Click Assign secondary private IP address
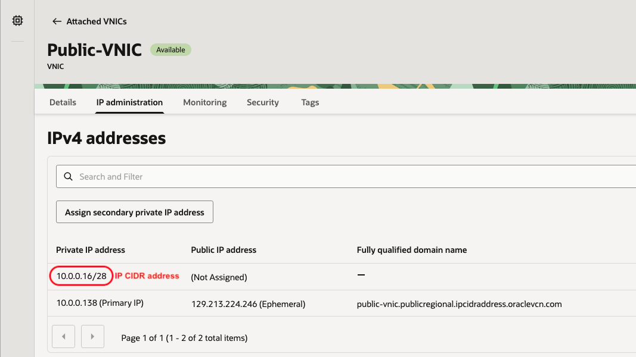This screenshot has height=357, width=636. click(134, 211)
